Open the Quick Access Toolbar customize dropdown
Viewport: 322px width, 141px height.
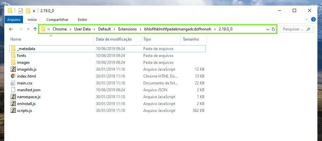(34, 11)
